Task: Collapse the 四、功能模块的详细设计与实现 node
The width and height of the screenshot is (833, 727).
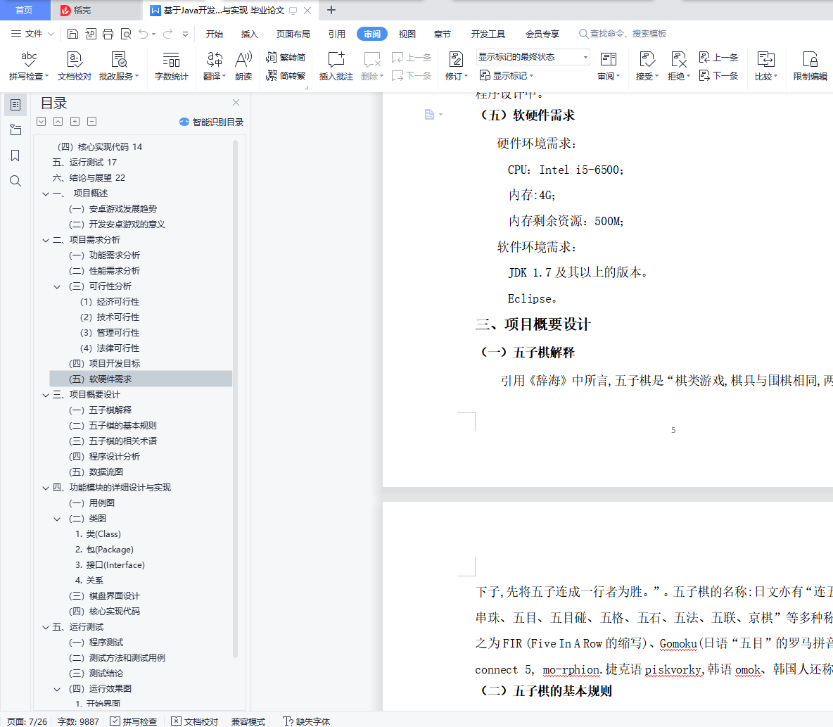Action: click(x=46, y=488)
